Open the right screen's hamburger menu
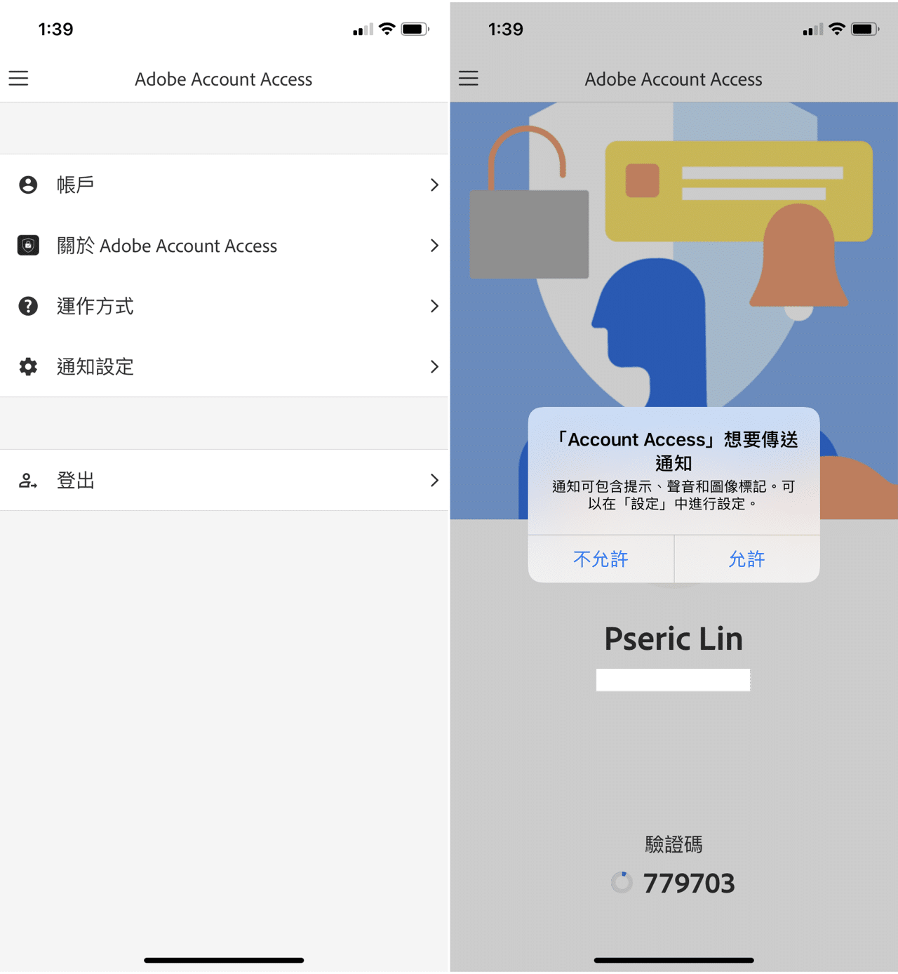The image size is (898, 974). [x=469, y=79]
